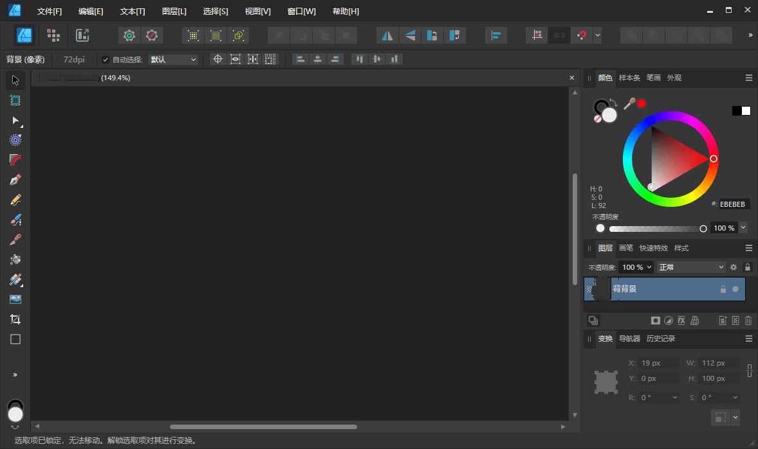Select the Node tool below the Move tool
Screen dimensions: 758x449
[x=15, y=121]
